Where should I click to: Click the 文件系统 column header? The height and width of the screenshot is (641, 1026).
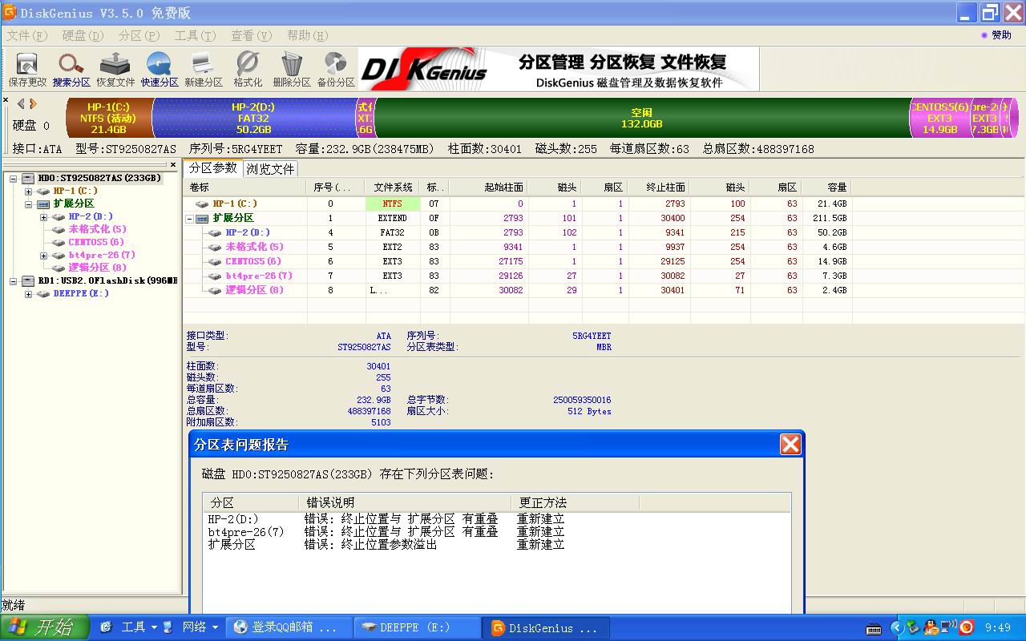point(394,187)
